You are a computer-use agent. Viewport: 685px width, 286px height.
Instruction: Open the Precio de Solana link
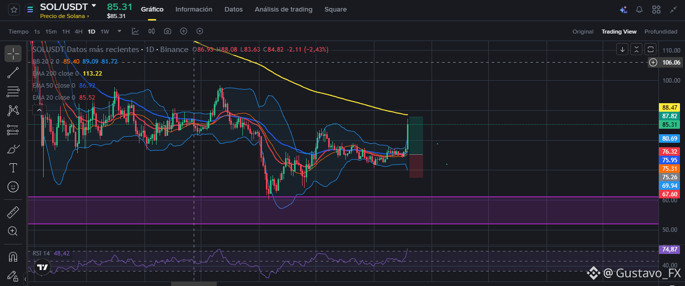pos(65,16)
